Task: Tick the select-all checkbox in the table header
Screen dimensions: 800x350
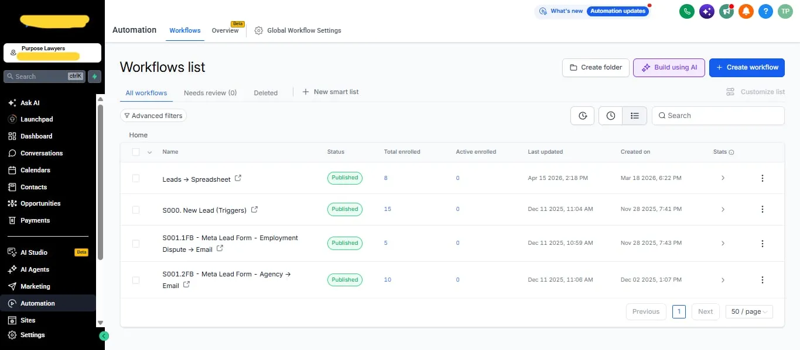Action: (x=136, y=152)
